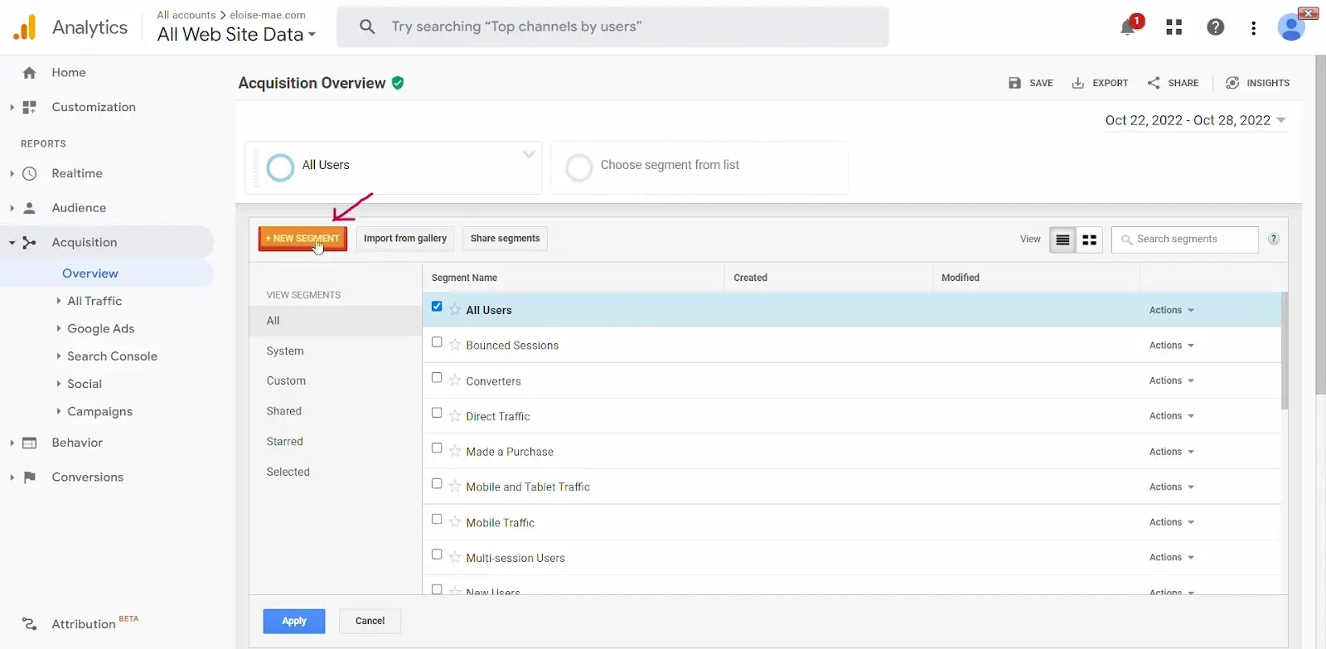
Task: Click the Share icon
Action: (1154, 83)
